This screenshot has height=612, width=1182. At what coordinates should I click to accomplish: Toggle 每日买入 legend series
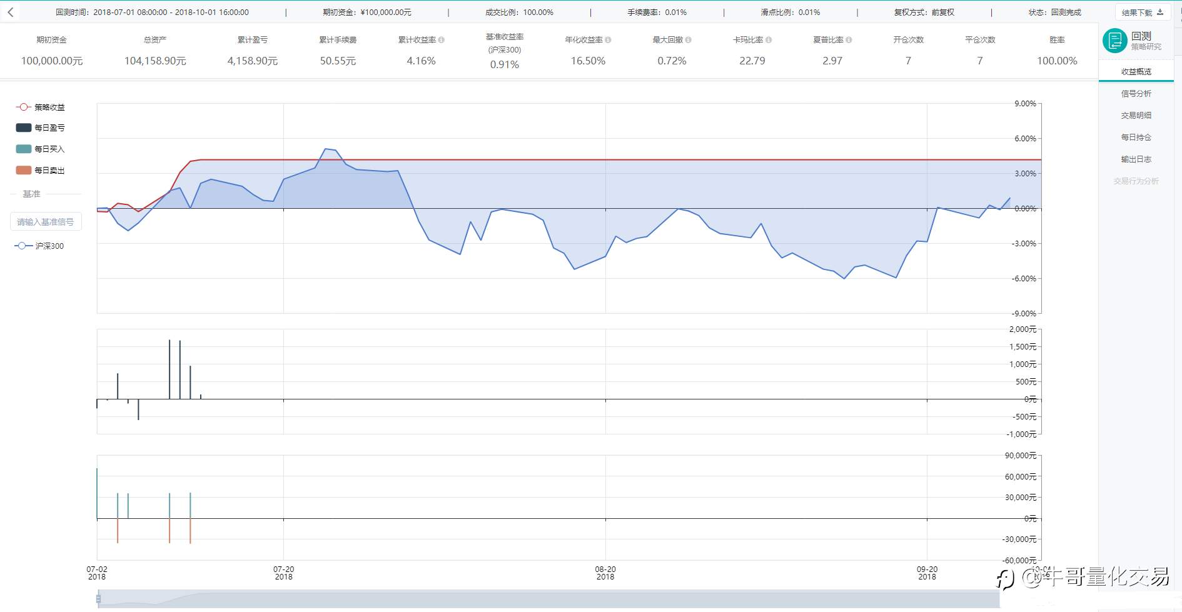click(x=40, y=149)
